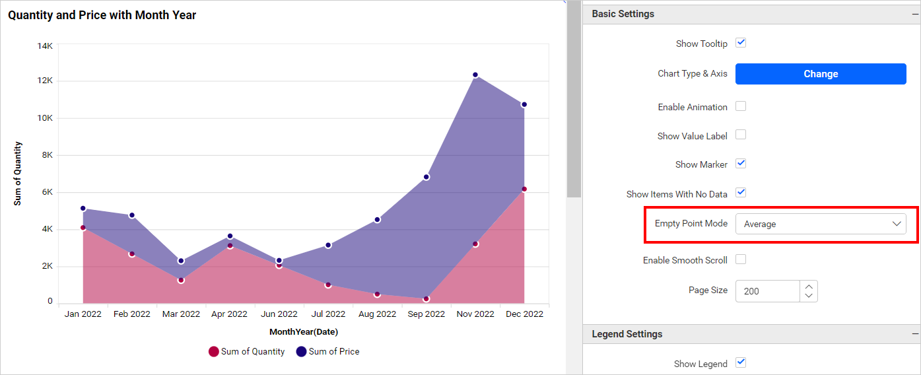Uncheck the Show Marker checkbox

tap(741, 164)
